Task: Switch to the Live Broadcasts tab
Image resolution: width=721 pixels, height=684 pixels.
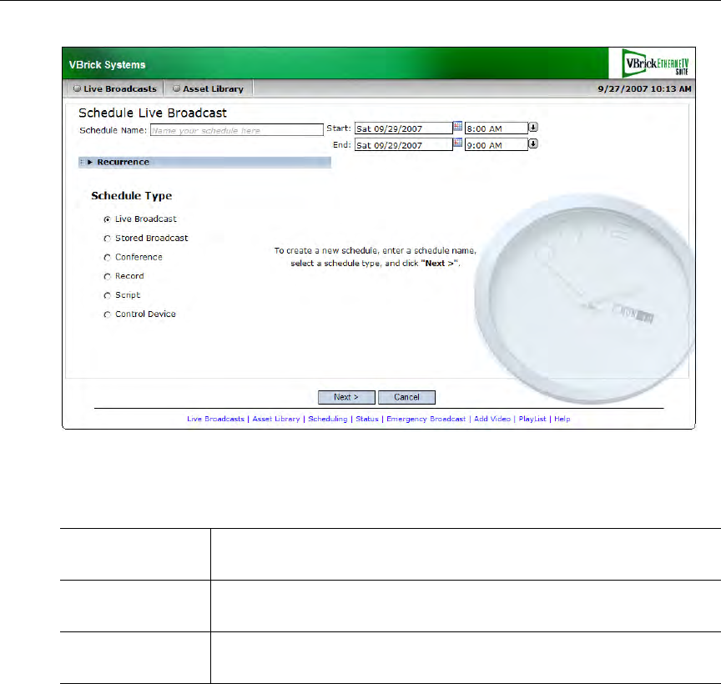Action: tap(115, 88)
